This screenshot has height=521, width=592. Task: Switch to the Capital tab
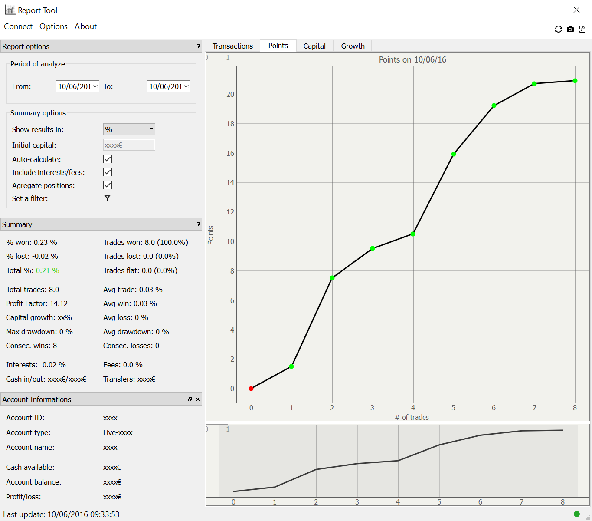314,46
